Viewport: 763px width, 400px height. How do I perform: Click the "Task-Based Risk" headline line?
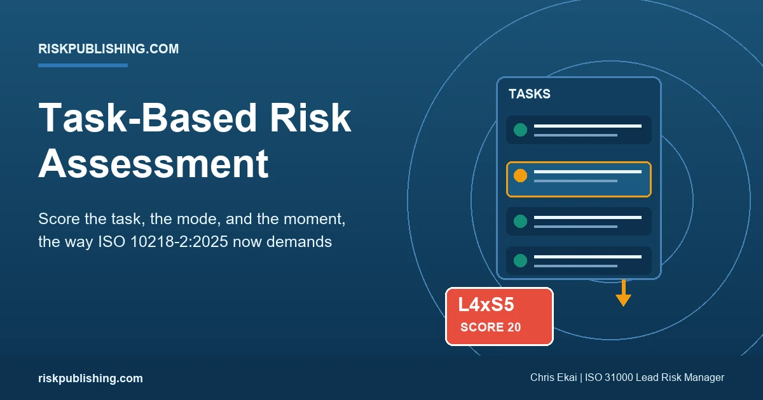click(195, 119)
